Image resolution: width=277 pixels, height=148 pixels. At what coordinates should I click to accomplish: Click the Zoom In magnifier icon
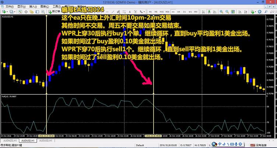(221, 12)
